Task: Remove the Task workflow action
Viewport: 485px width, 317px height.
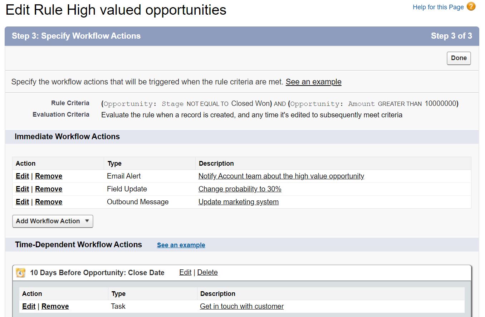Action: click(55, 306)
